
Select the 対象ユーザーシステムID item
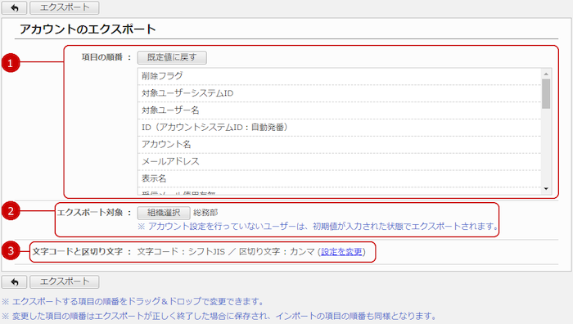339,93
